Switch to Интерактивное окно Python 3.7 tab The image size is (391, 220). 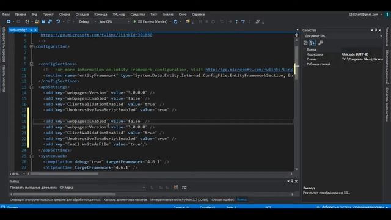179,200
